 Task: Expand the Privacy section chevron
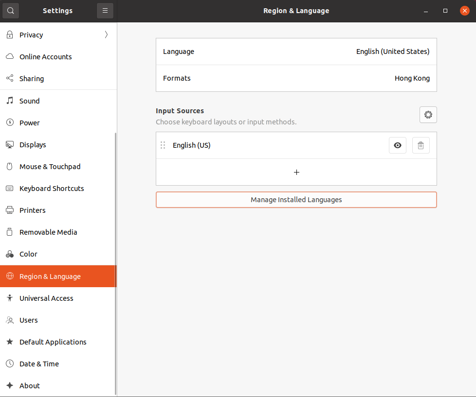[106, 35]
